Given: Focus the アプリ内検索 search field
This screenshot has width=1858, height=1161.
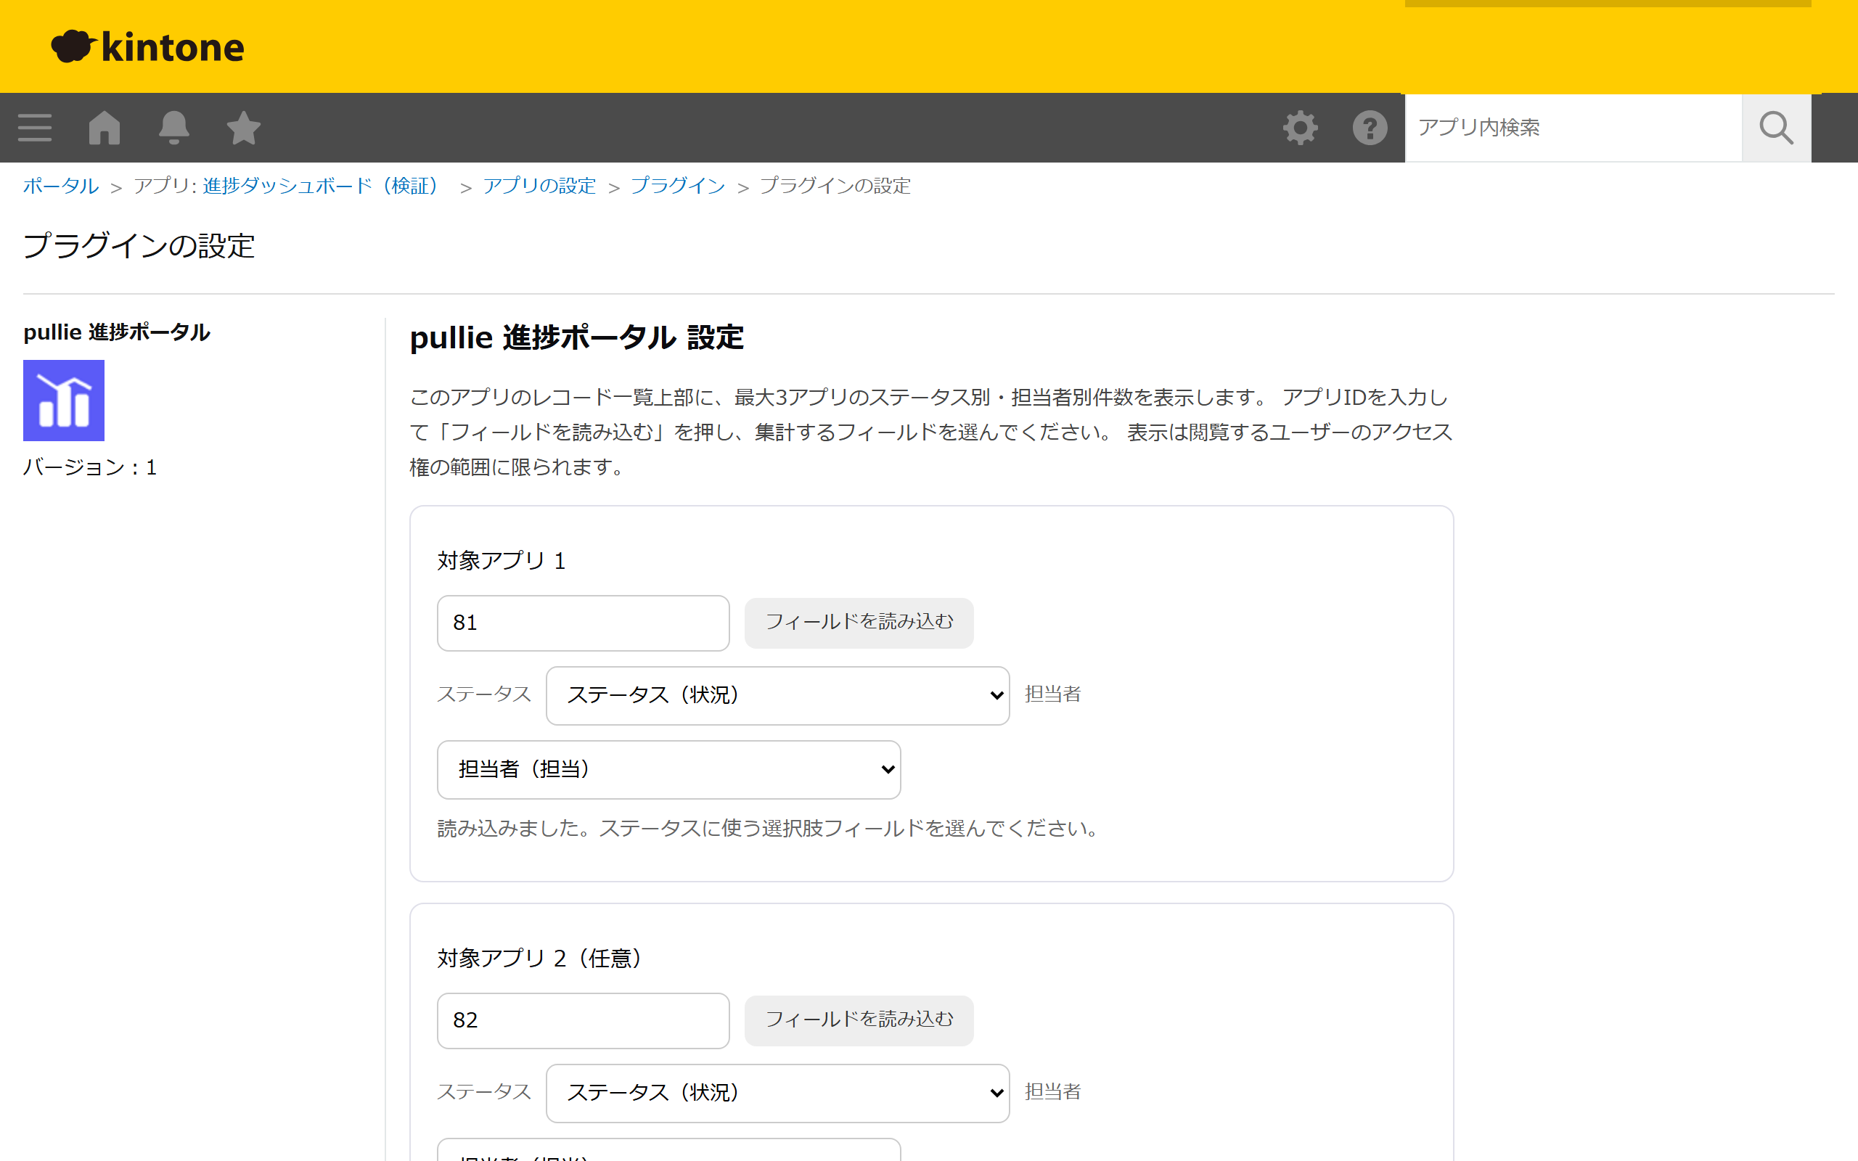Looking at the screenshot, I should pos(1573,128).
